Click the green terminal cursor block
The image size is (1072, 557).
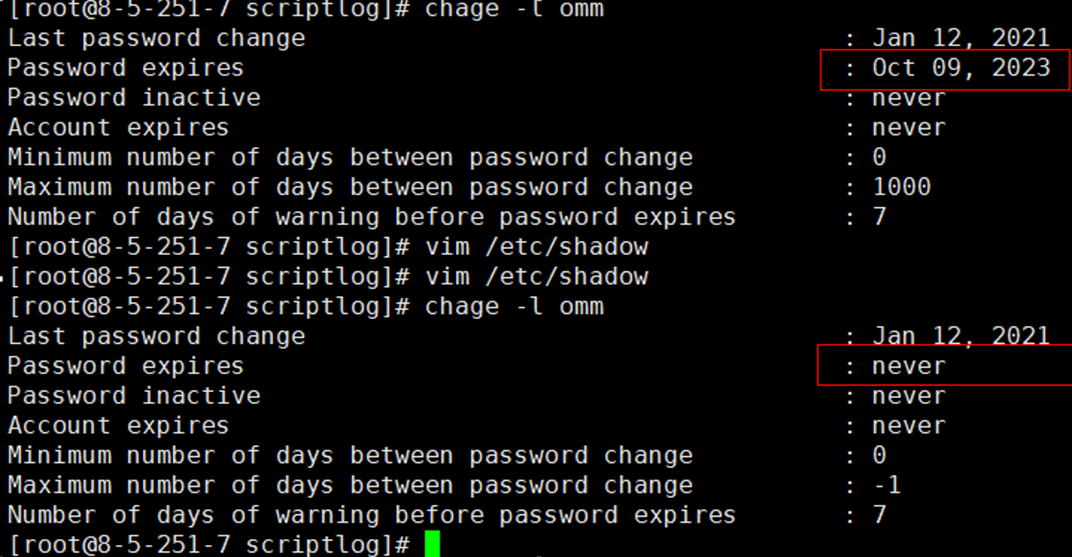coord(432,544)
